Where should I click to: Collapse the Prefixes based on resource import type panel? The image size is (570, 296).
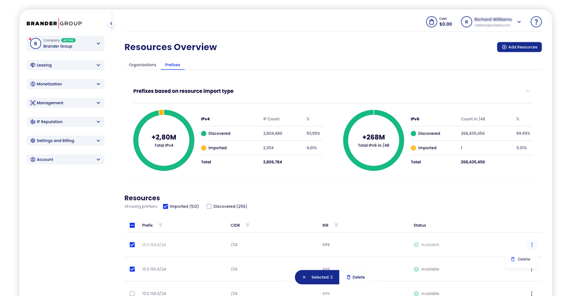coord(527,91)
